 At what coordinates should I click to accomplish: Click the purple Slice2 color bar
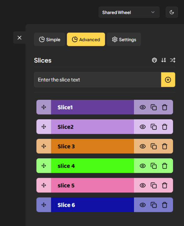coord(92,127)
